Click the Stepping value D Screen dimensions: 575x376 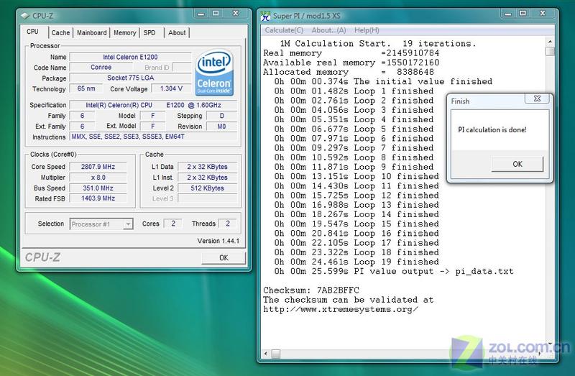221,116
